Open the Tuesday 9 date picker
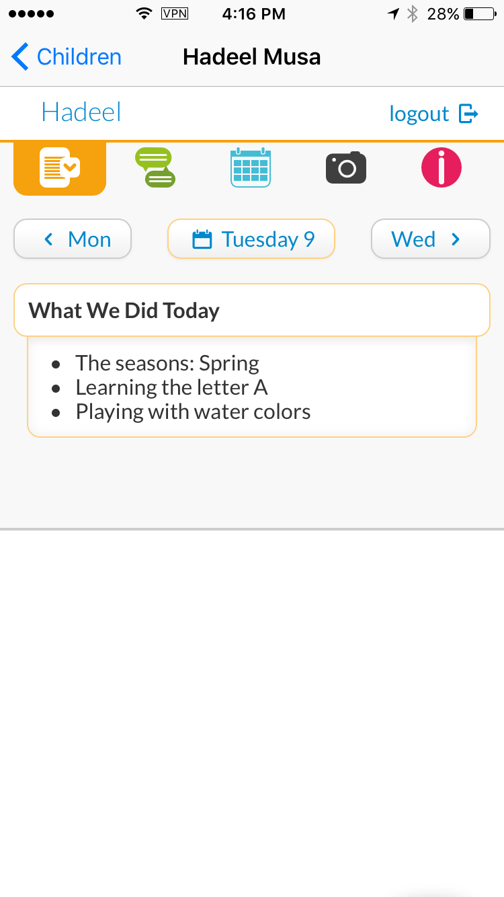 tap(251, 239)
